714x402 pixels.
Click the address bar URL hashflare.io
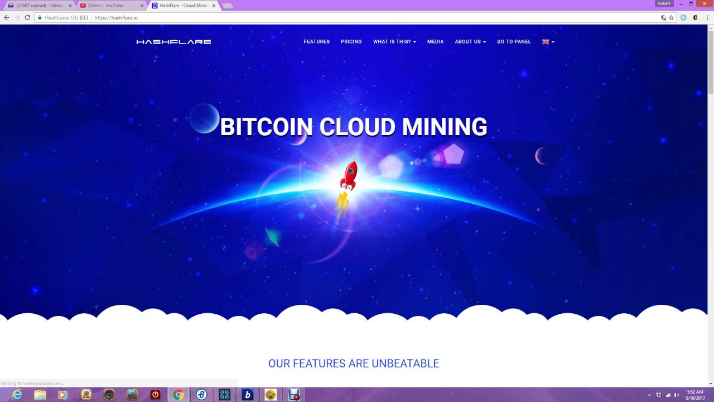click(x=116, y=17)
